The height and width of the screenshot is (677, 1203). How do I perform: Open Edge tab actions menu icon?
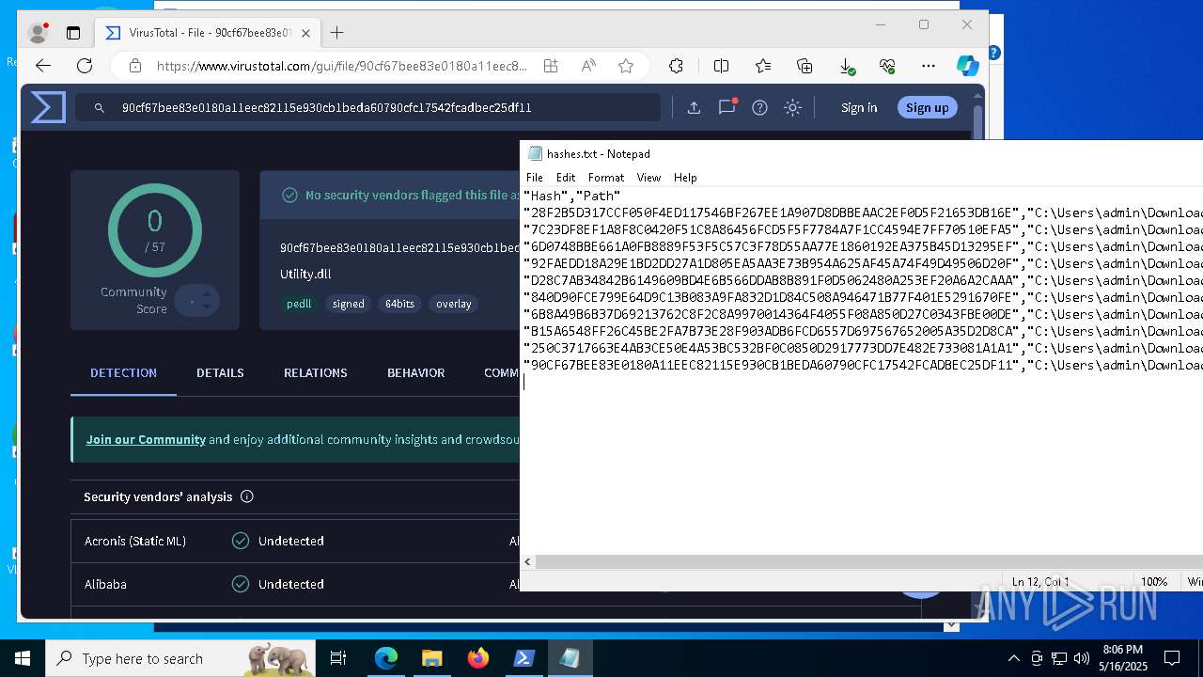tap(73, 33)
